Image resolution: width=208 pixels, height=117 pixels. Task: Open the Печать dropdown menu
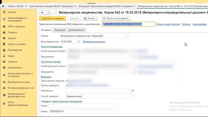[x=90, y=18]
